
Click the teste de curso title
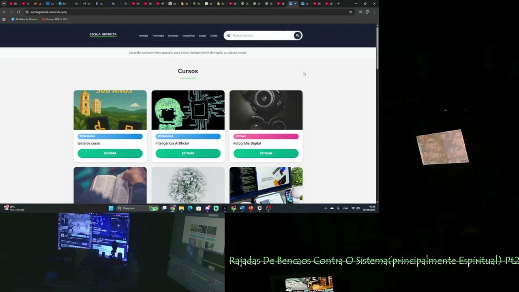[89, 143]
